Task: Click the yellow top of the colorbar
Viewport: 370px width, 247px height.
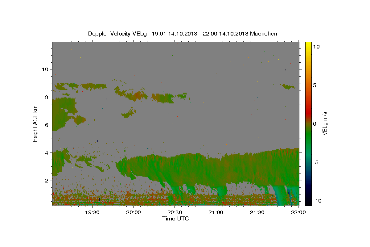Action: (x=308, y=44)
